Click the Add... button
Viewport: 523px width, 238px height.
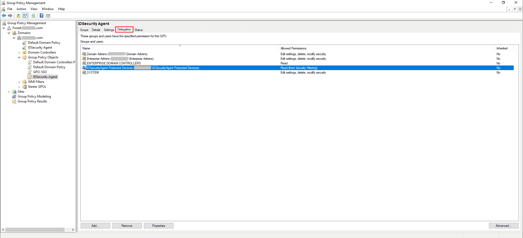[x=95, y=226]
